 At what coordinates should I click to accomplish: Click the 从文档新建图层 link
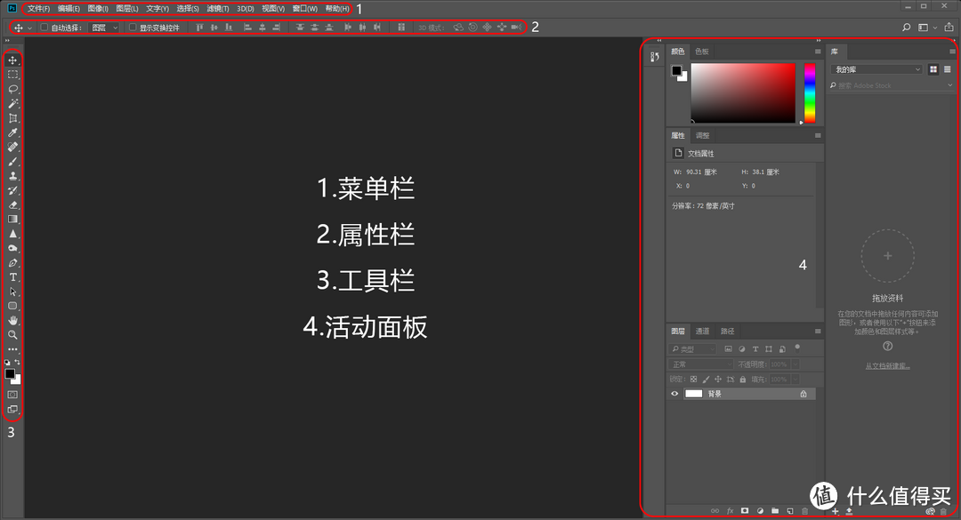[x=887, y=364]
